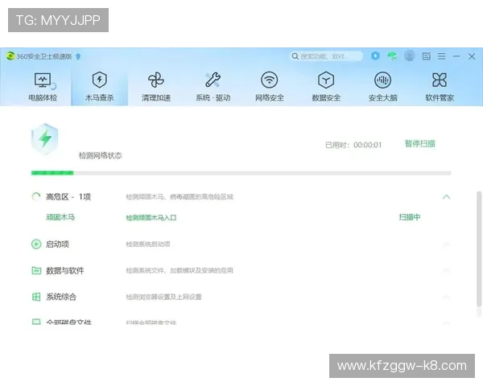This screenshot has height=386, width=483.
Task: Collapse the 高危区 section chevron
Action: coord(446,197)
